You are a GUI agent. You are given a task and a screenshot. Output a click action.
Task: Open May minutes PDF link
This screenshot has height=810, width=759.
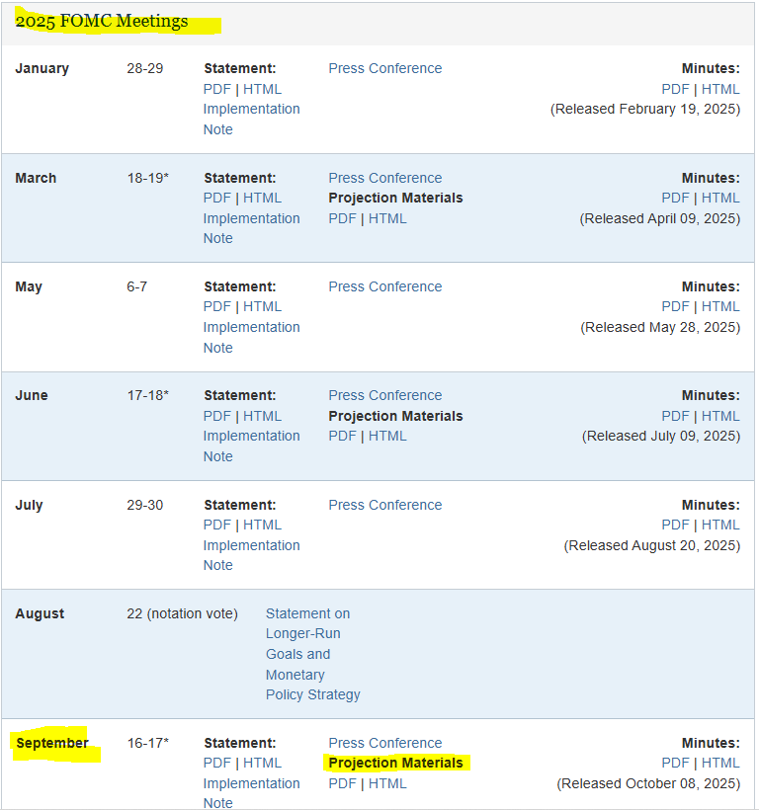675,307
